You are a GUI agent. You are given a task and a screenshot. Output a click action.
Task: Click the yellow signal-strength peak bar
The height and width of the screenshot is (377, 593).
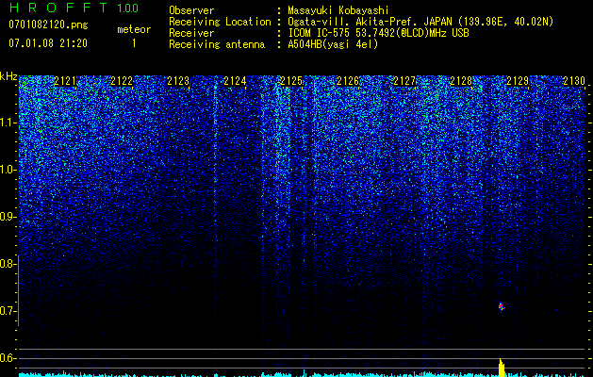click(502, 368)
